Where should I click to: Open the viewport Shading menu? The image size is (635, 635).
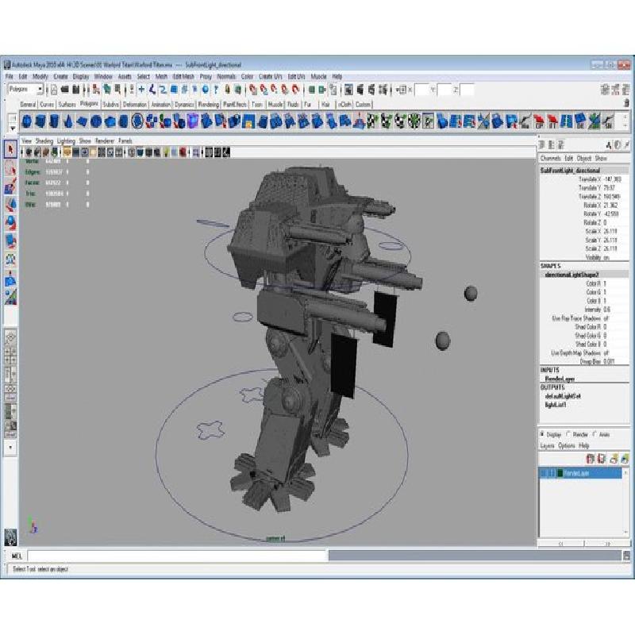pos(44,141)
